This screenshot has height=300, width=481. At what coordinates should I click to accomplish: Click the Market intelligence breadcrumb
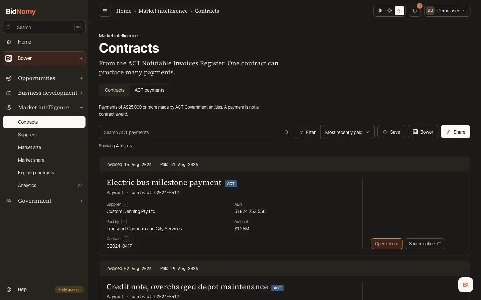pos(163,11)
